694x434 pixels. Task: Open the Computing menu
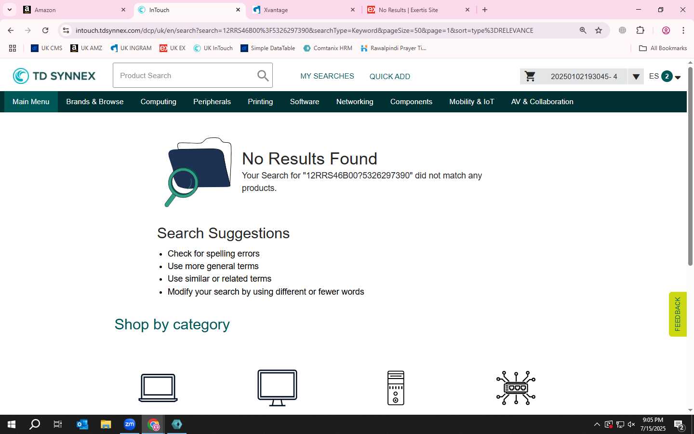(x=159, y=102)
